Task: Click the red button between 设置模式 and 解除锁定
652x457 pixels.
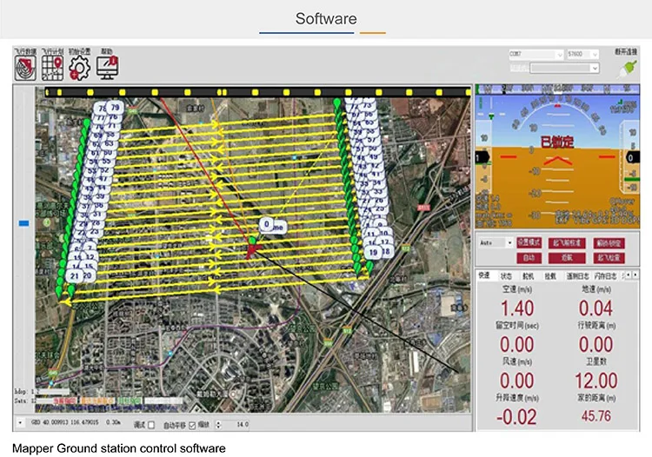Action: (567, 243)
